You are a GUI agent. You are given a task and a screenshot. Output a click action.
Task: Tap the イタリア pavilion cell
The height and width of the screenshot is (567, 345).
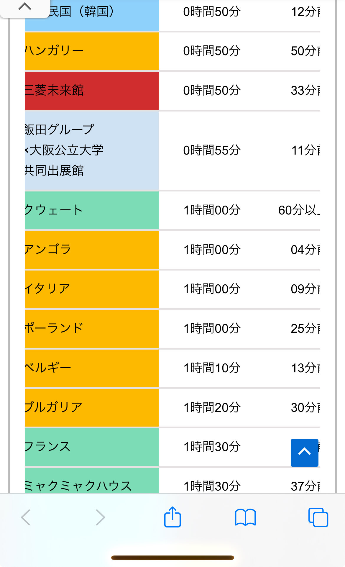coord(91,289)
